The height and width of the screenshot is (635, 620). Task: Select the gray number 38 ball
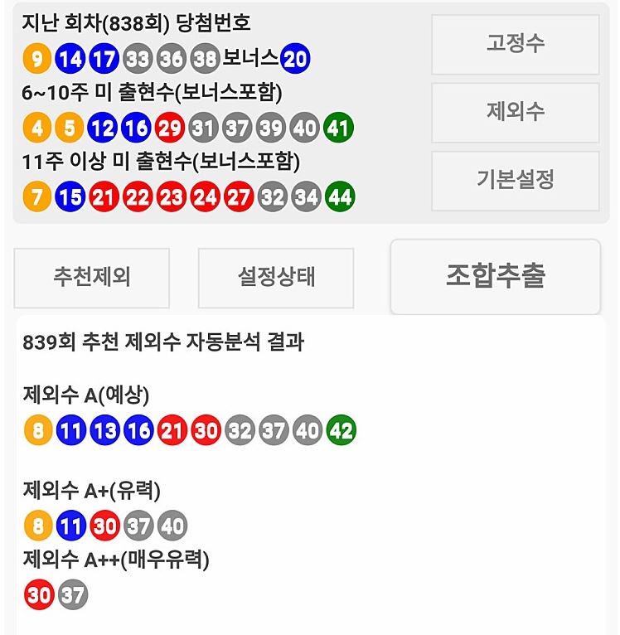coord(205,58)
